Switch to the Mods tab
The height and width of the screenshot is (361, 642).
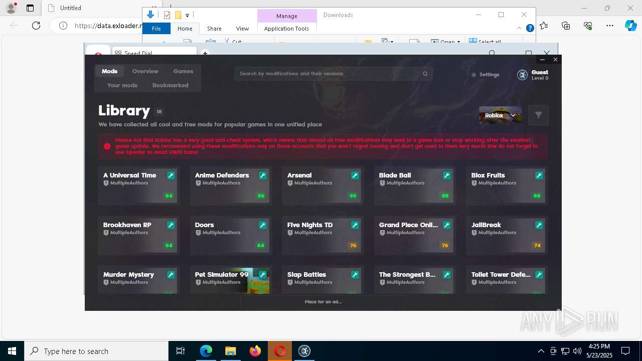pos(109,71)
